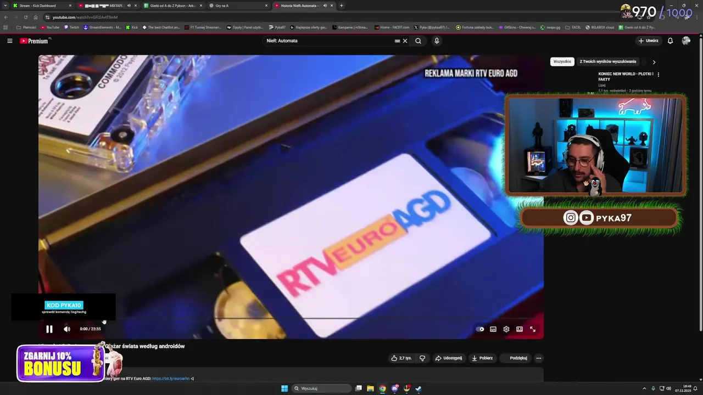The height and width of the screenshot is (395, 703).
Task: Open Home - FACEIT.com bookmark
Action: [x=392, y=27]
